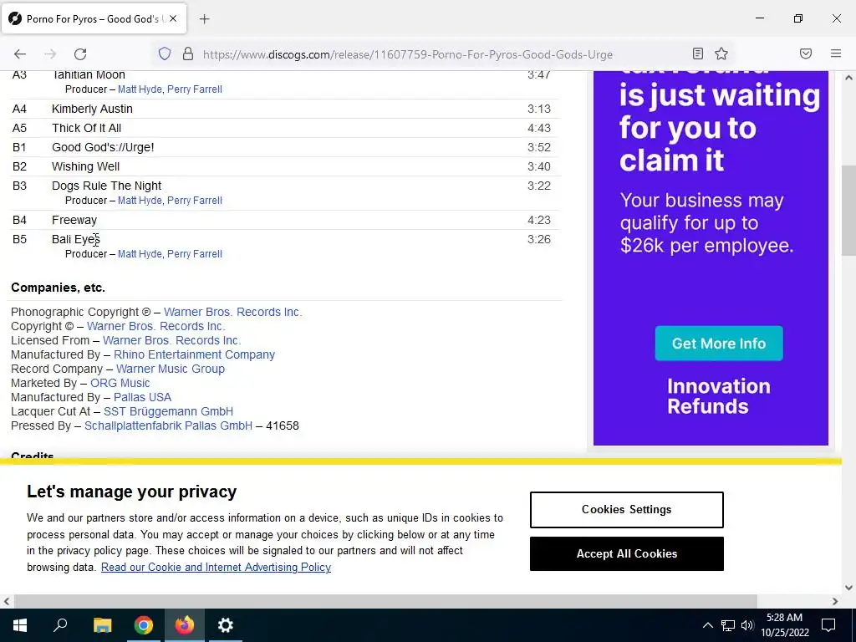
Task: Click the horizontal scrollbar thumb
Action: tap(385, 601)
